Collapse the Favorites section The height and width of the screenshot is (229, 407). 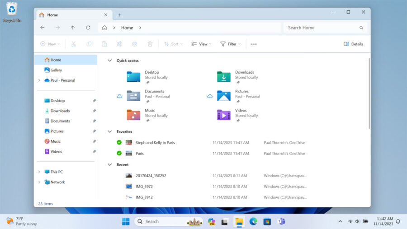(109, 132)
